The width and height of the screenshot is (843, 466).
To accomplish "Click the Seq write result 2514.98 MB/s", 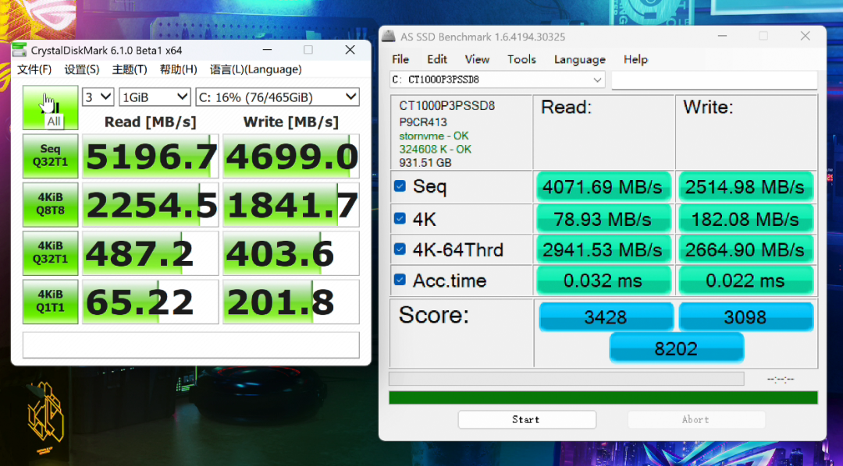I will (745, 187).
